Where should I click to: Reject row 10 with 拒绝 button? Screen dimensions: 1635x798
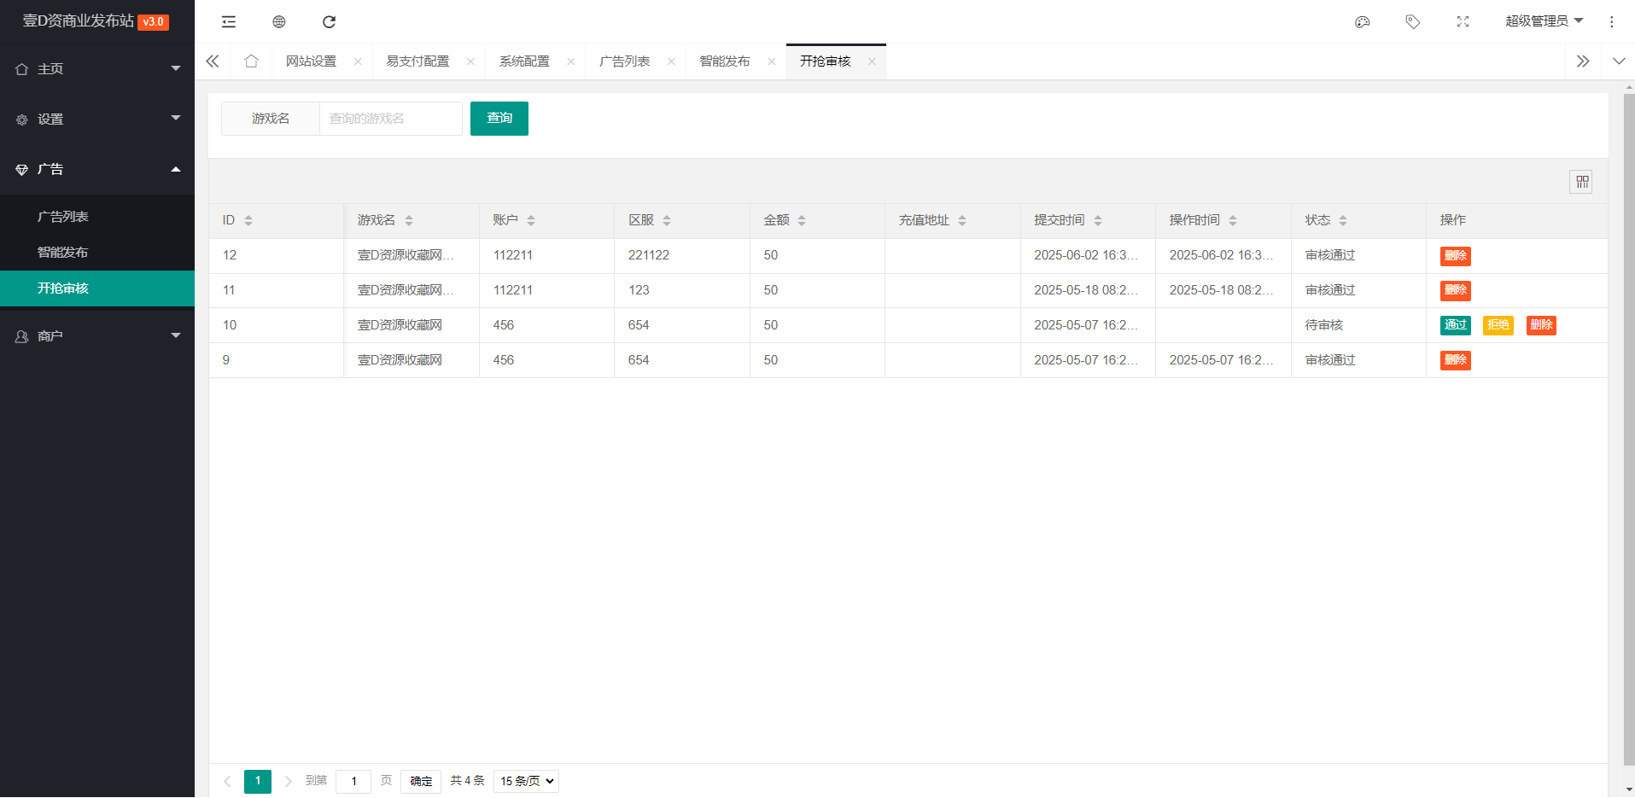point(1498,325)
